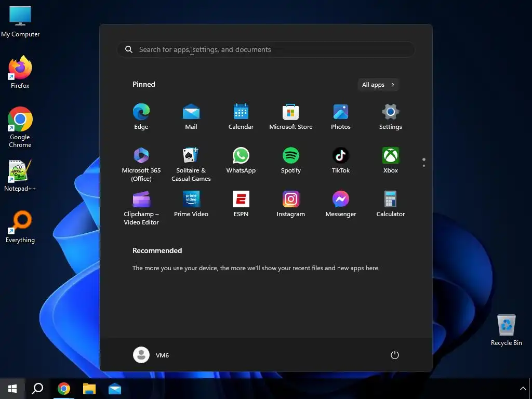The image size is (532, 399).
Task: Open Microsoft 365 (Office)
Action: click(141, 165)
